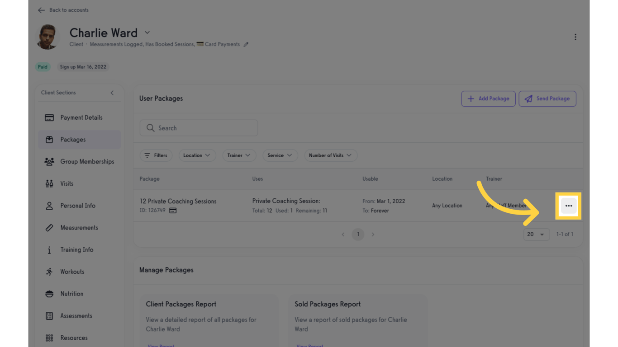This screenshot has height=347, width=618.
Task: Click the Add Package button
Action: pyautogui.click(x=488, y=98)
